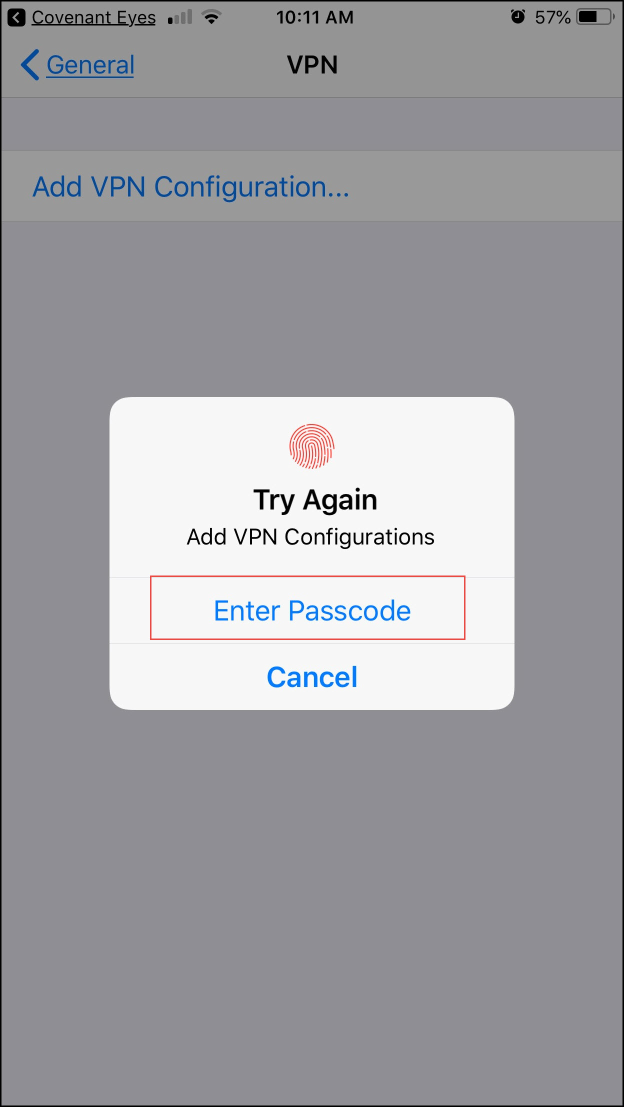Image resolution: width=624 pixels, height=1107 pixels.
Task: Tap the 10:11 AM clock
Action: tap(314, 17)
